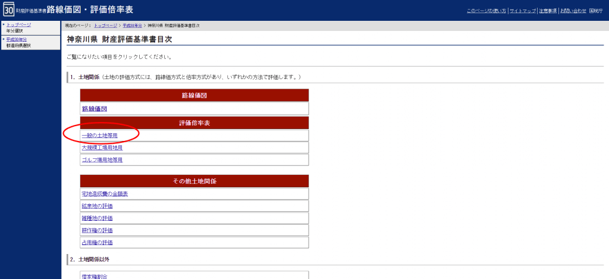Open 雑種地の評価 link
Viewport: 609px width, 279px height.
97,218
